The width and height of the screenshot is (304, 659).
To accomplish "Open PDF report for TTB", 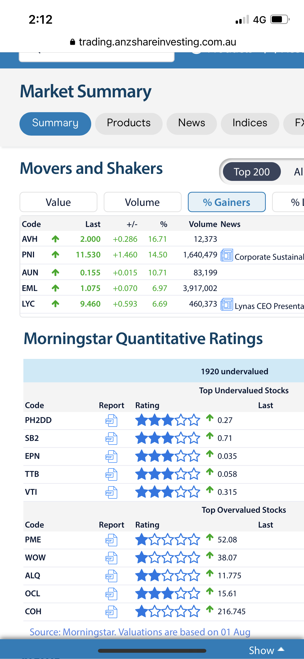I will tap(111, 474).
